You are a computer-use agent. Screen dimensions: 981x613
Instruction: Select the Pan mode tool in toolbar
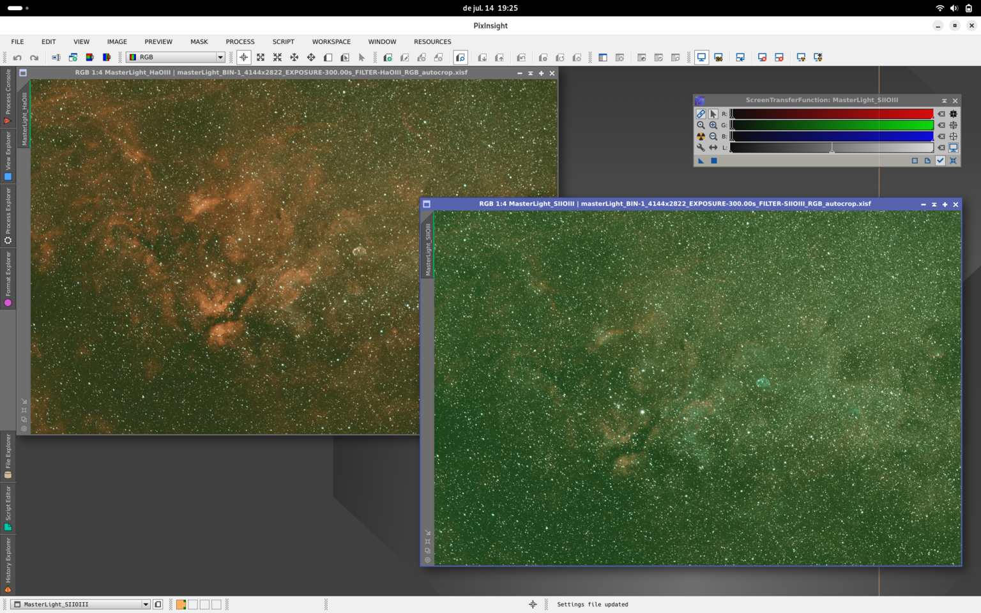pos(311,57)
